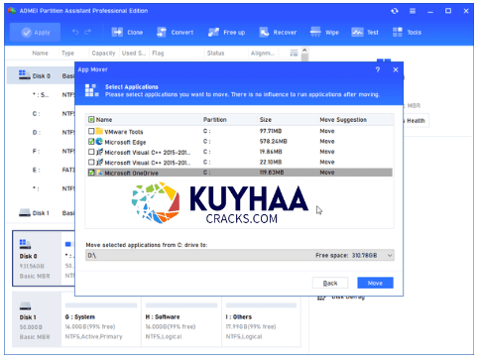The image size is (478, 361).
Task: Click the Select Applications grid icon
Action: pyautogui.click(x=91, y=90)
